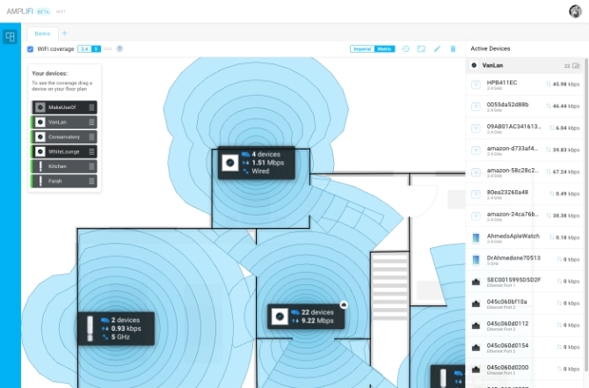Select amazon-24ca76b device row
This screenshot has height=388, width=589.
click(525, 216)
